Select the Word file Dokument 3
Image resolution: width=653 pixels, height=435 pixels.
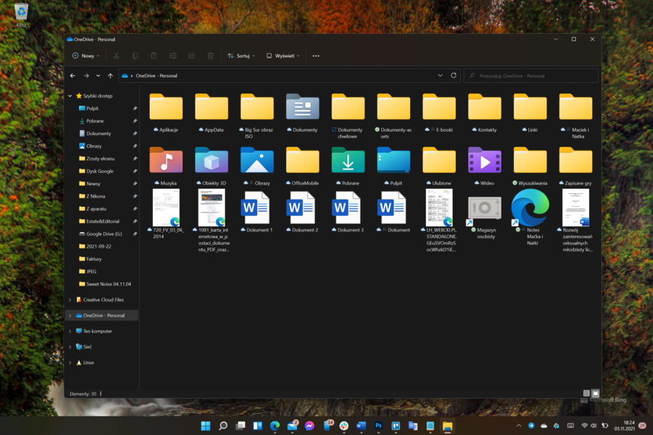pos(347,207)
